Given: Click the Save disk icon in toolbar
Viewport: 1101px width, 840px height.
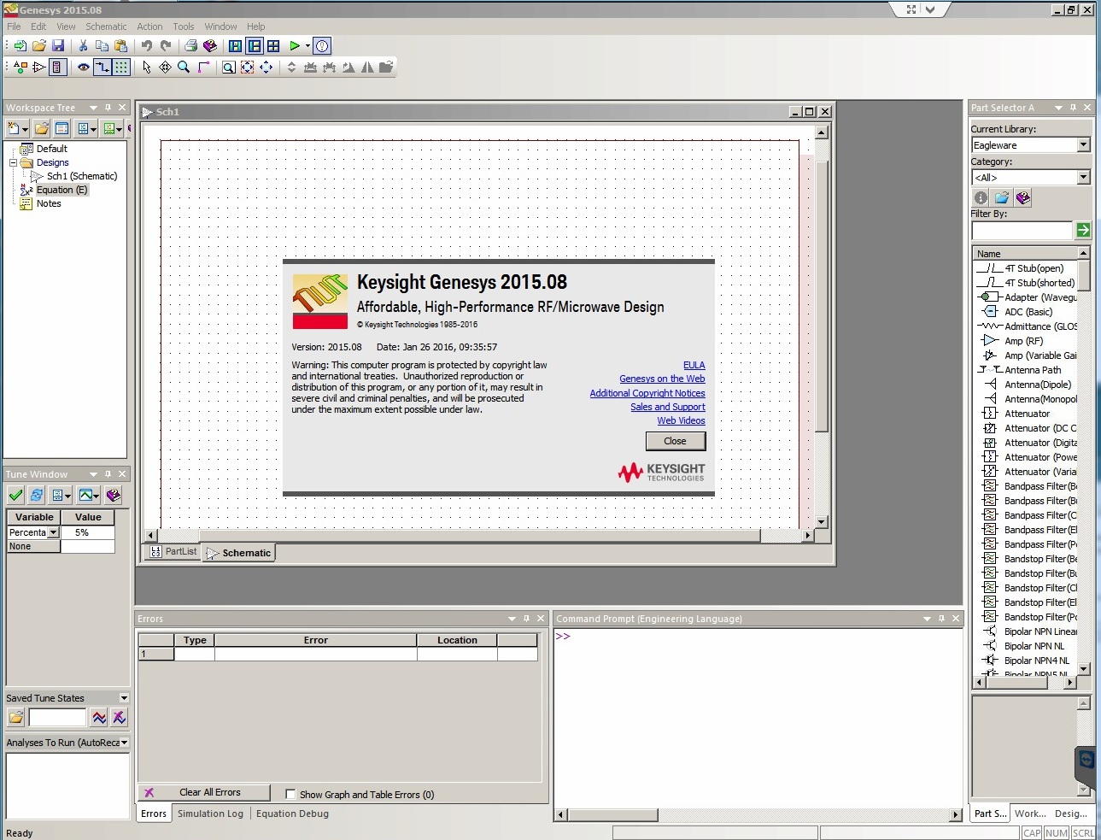Looking at the screenshot, I should tap(58, 46).
